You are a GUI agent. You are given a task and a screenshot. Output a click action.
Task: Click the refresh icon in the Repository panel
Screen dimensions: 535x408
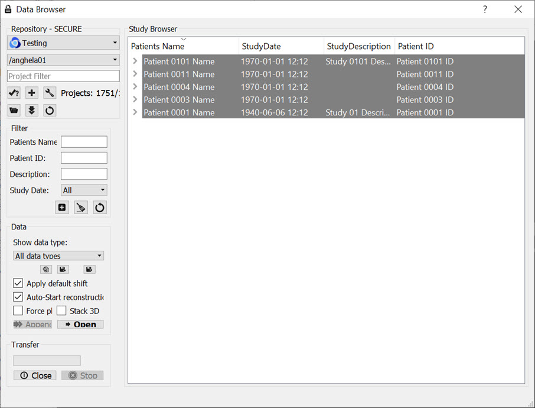coord(50,110)
